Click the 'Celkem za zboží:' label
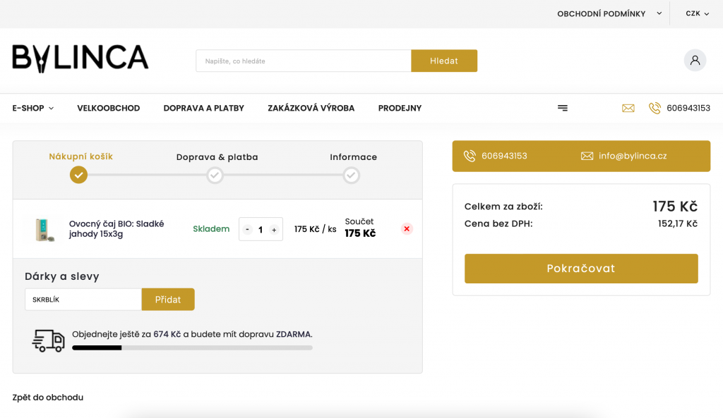723x418 pixels. point(503,207)
